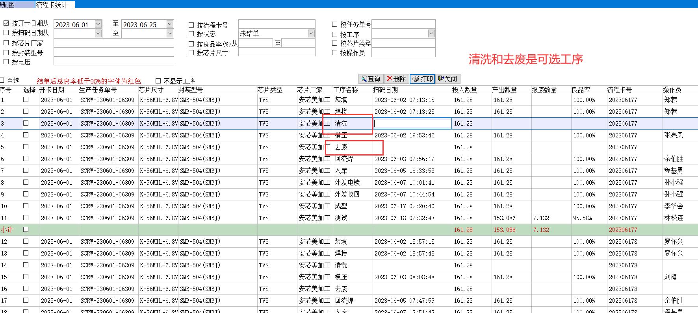The width and height of the screenshot is (698, 313).
Task: Select the row checkbox for 序号 1
Action: point(26,100)
